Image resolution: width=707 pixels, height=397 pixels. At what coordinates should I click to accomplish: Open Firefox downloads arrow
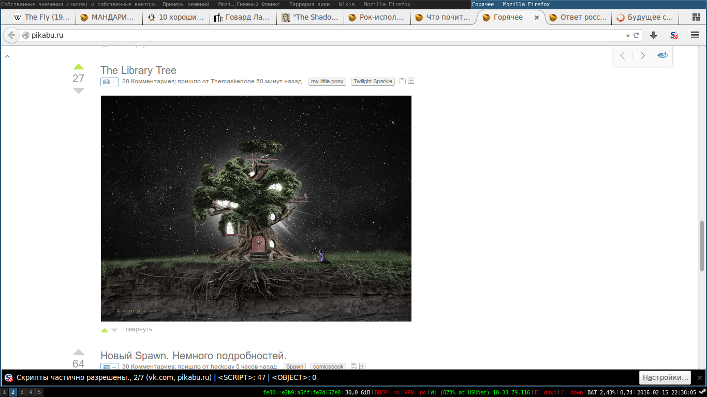pyautogui.click(x=654, y=35)
